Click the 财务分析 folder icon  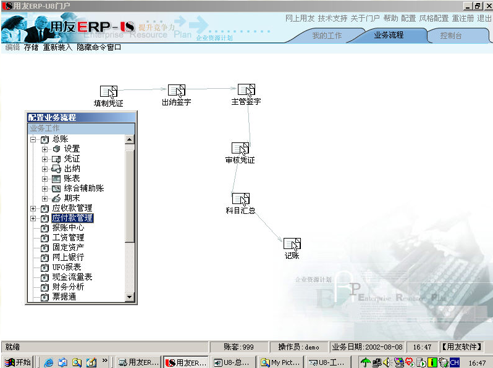tap(44, 287)
